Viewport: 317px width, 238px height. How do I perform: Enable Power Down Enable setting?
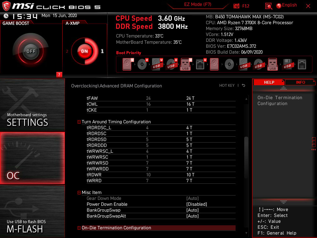click(197, 204)
